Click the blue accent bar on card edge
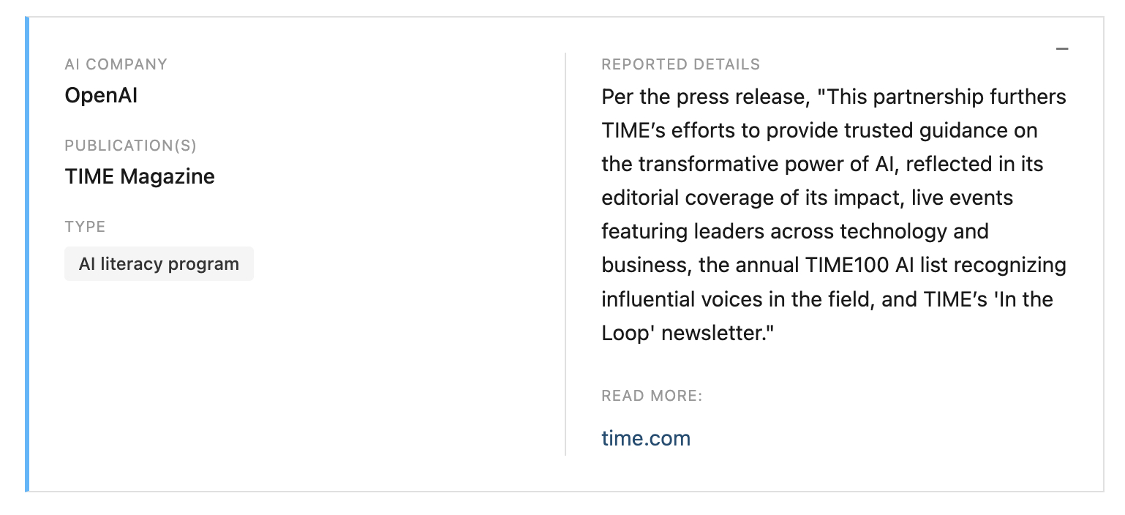 pyautogui.click(x=27, y=254)
